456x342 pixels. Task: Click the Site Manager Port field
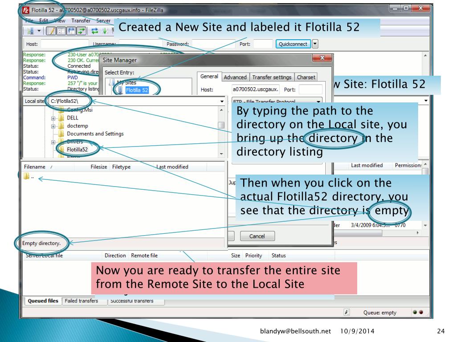[310, 89]
